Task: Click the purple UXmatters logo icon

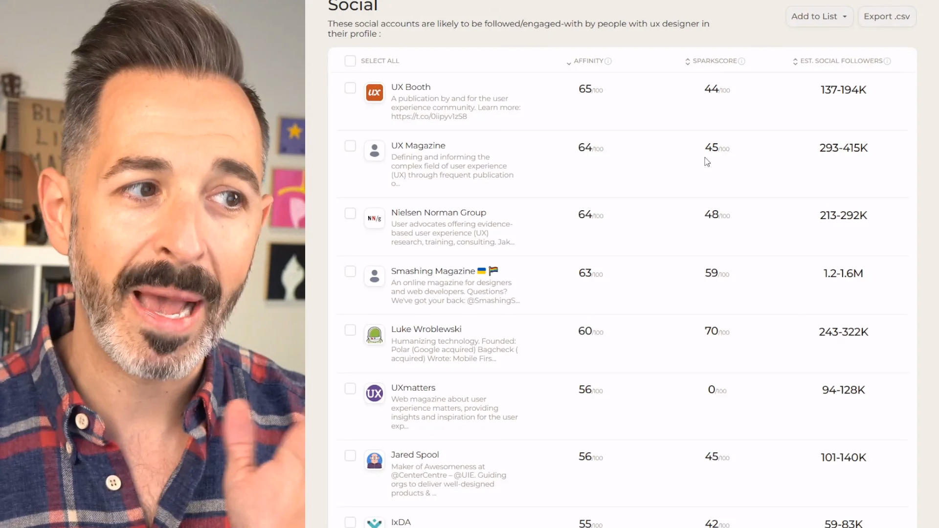Action: [x=375, y=393]
